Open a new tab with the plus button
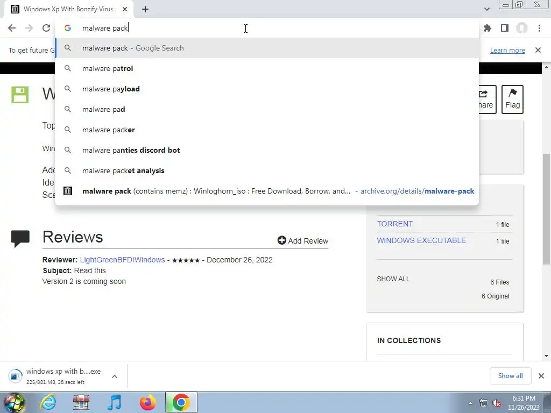Screen dimensions: 551x413 click(x=145, y=10)
